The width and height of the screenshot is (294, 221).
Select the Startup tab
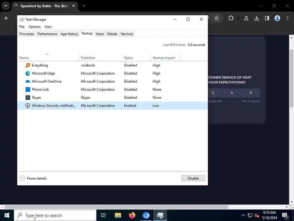coord(87,33)
